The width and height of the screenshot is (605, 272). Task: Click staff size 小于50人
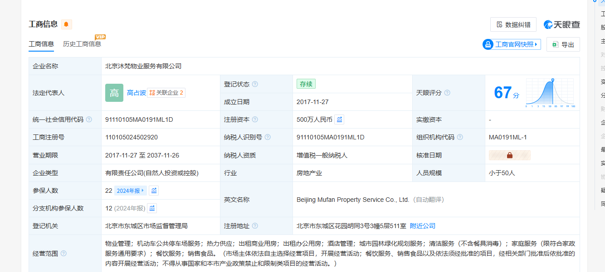[x=502, y=173]
